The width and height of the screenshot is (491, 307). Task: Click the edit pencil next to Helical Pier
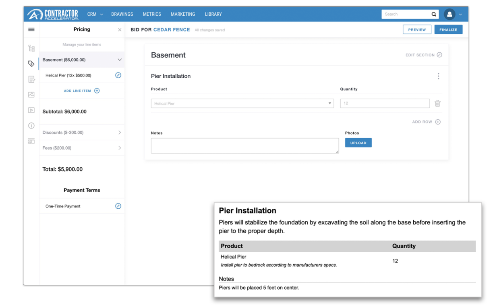[118, 75]
